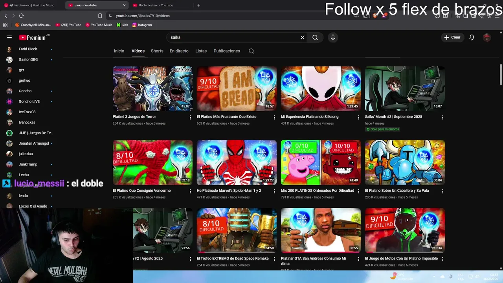Play the GTA San Andreas thumbnail
503x283 pixels.
pyautogui.click(x=321, y=230)
